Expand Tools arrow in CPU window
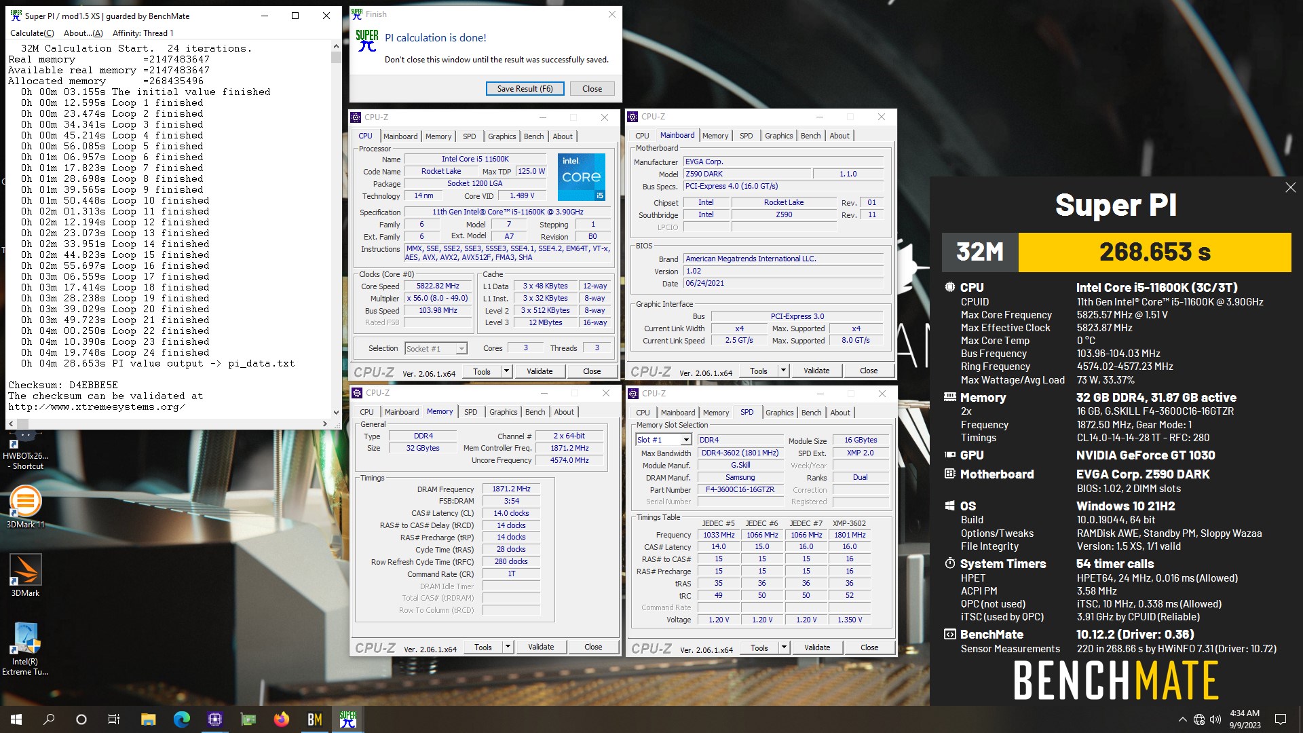The width and height of the screenshot is (1303, 733). [x=506, y=371]
